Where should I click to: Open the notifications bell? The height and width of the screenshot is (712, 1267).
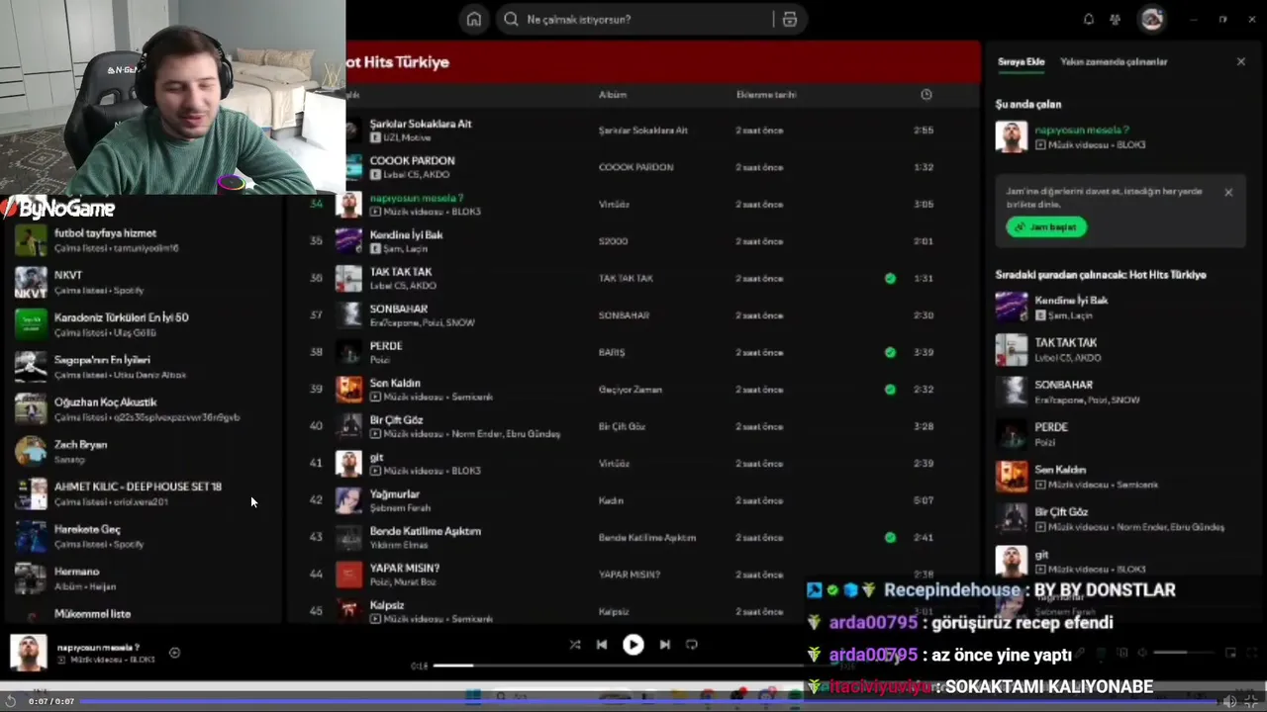pos(1089,20)
